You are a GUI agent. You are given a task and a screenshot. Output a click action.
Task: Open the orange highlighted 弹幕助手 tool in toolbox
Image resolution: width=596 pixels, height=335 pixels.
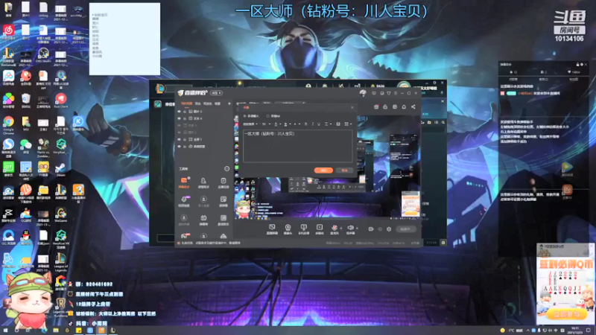click(x=184, y=182)
